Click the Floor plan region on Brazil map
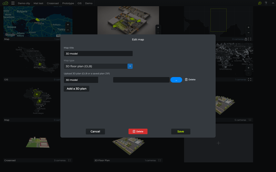Screen dimensions: 276x172 [37, 94]
